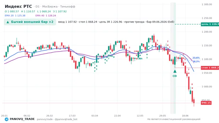
Task: Click the Fibonacci 23,6% level label
Action: click(x=196, y=58)
